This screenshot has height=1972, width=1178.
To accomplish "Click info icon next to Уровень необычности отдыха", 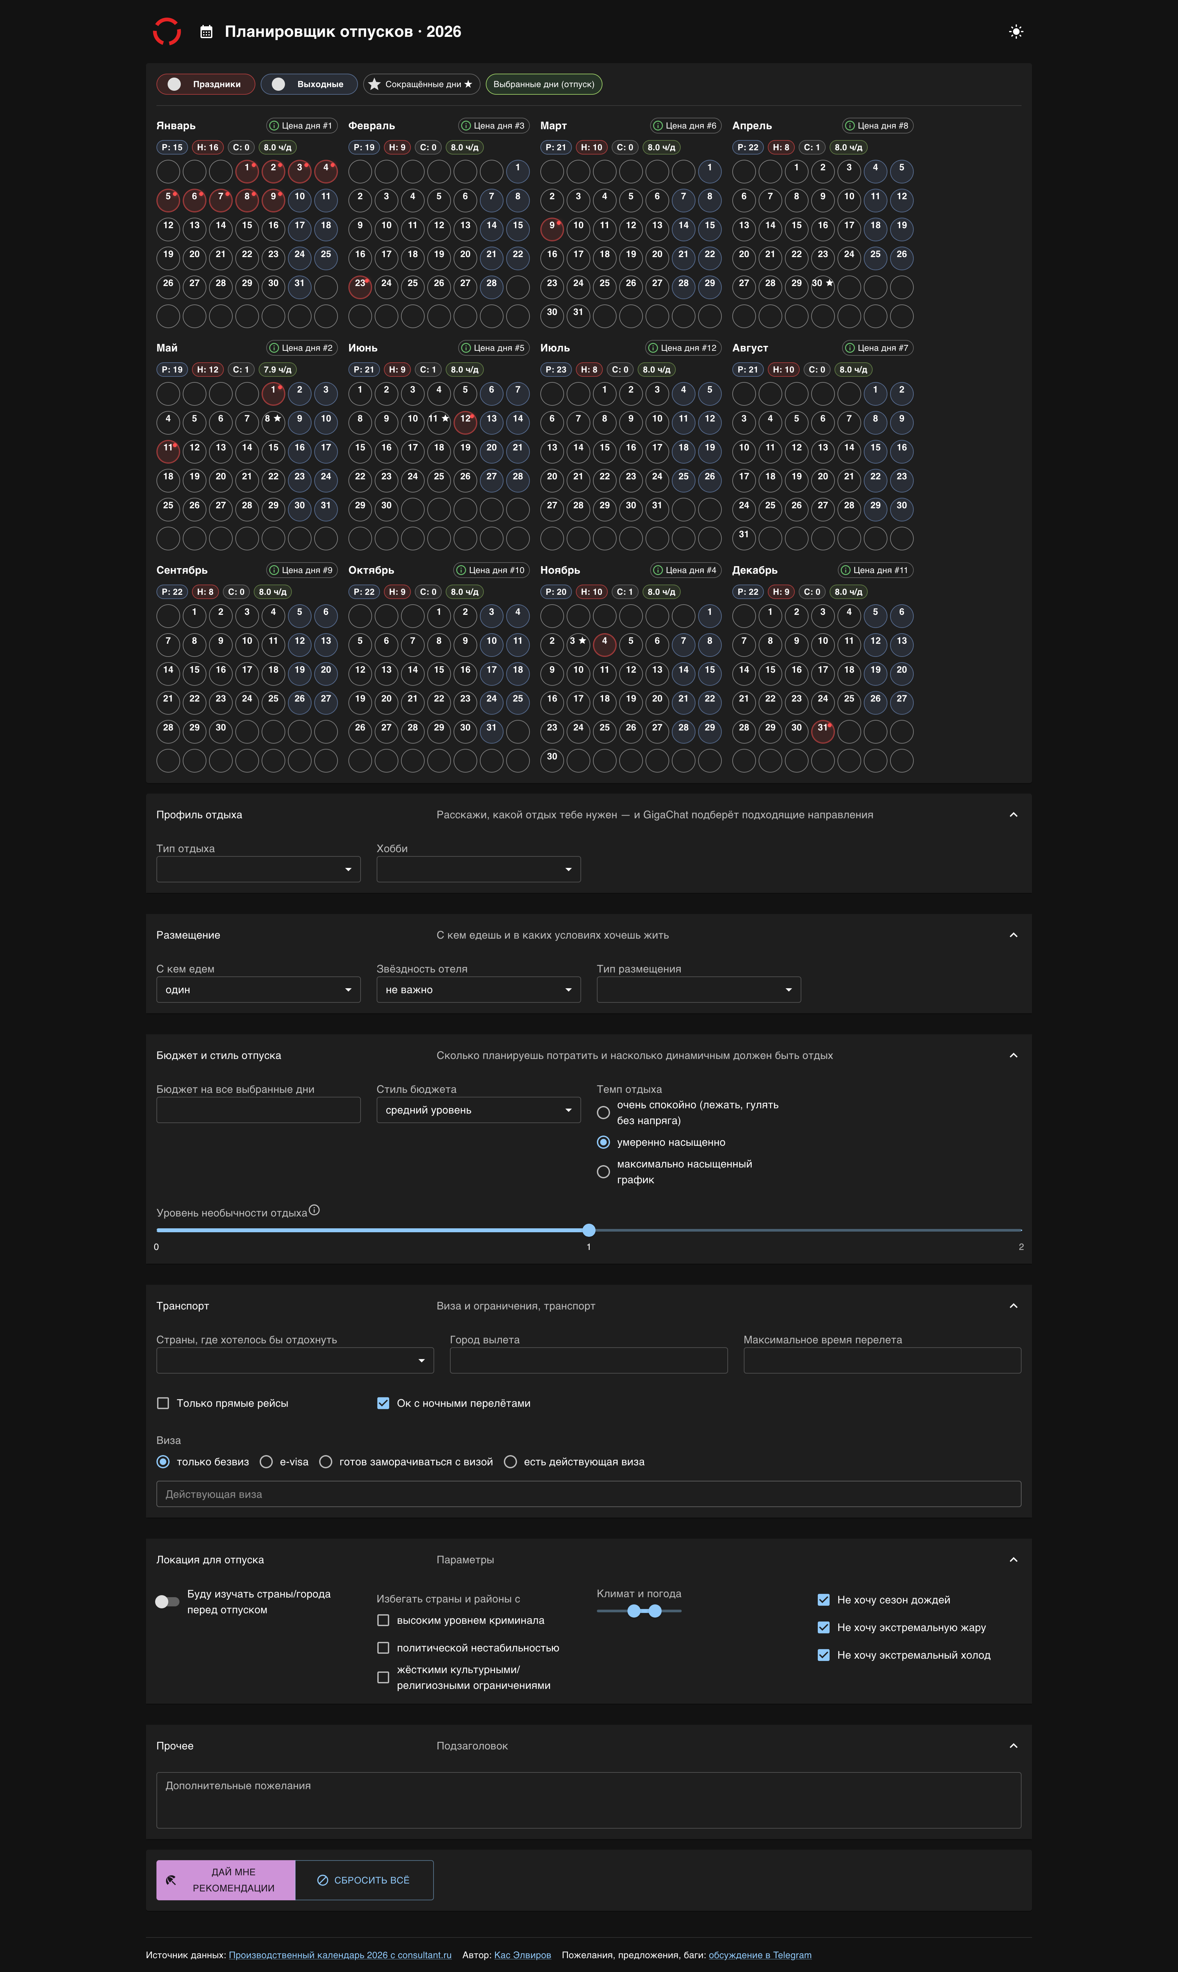I will pyautogui.click(x=314, y=1210).
